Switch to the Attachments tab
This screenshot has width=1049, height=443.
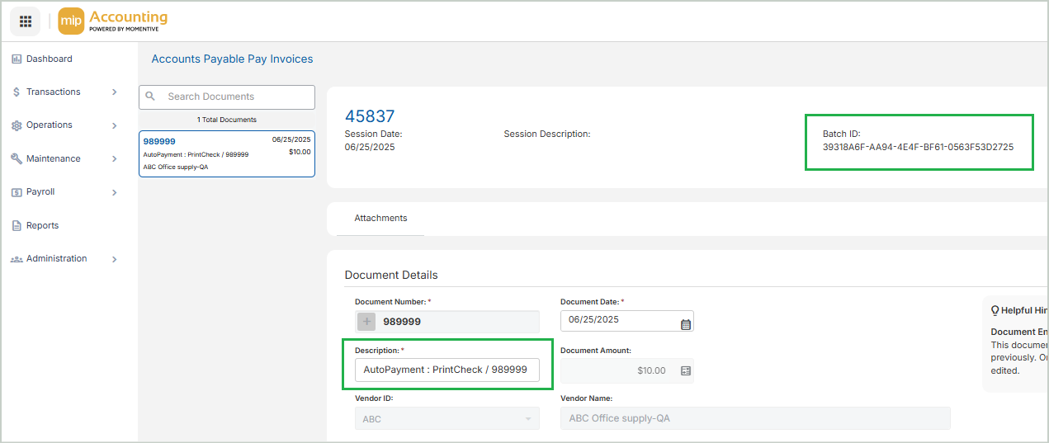(380, 219)
